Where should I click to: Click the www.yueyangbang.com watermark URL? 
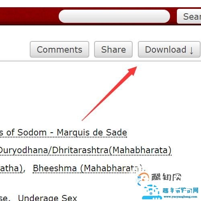pos(180,197)
